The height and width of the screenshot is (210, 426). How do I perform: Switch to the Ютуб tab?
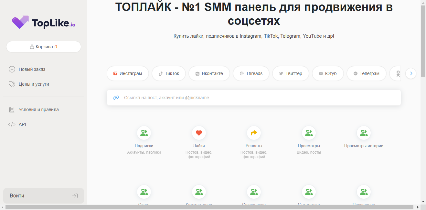click(328, 73)
